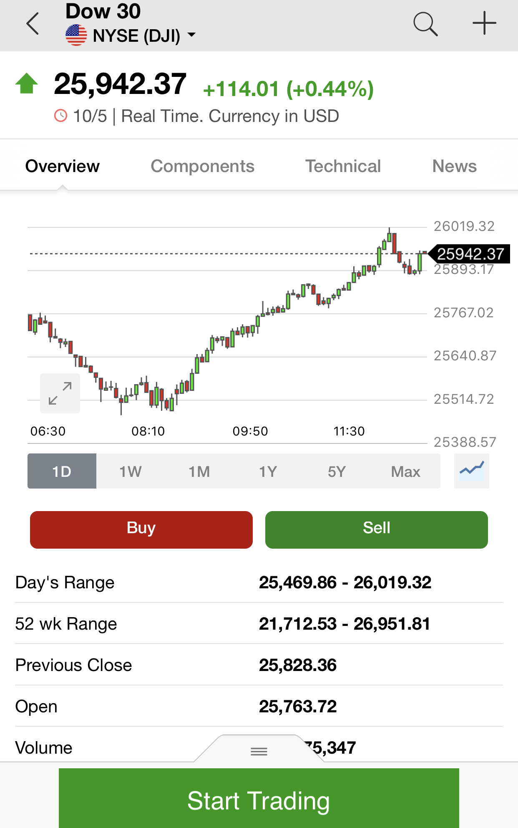This screenshot has width=518, height=828.
Task: Pull up the bottom drawer handle
Action: pyautogui.click(x=259, y=751)
